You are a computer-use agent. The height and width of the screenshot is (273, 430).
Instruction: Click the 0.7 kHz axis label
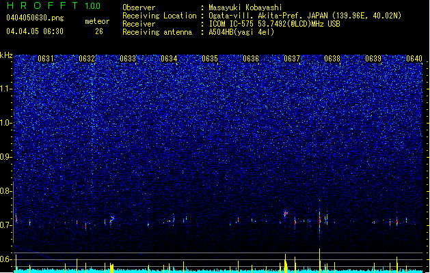click(6, 225)
